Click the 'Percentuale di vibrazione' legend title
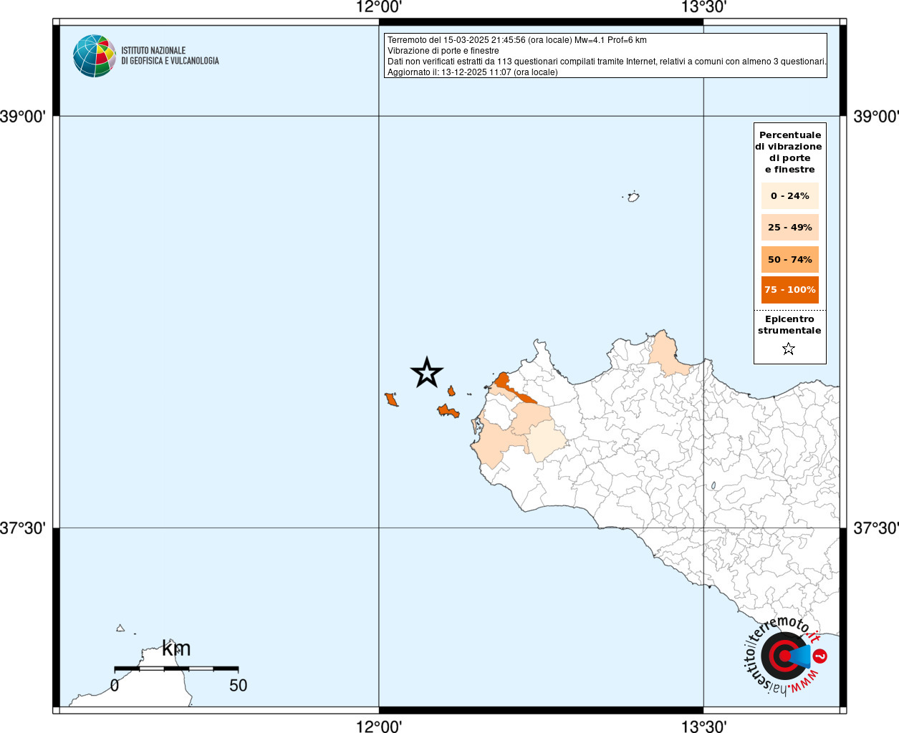 pos(789,152)
